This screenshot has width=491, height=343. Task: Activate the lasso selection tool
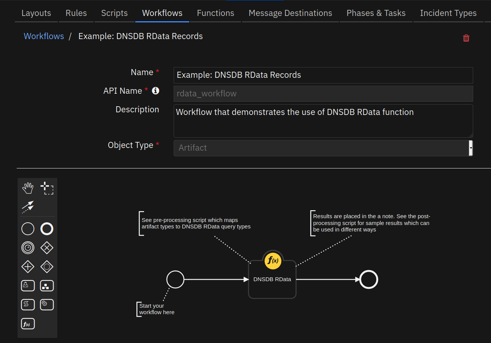click(x=47, y=188)
